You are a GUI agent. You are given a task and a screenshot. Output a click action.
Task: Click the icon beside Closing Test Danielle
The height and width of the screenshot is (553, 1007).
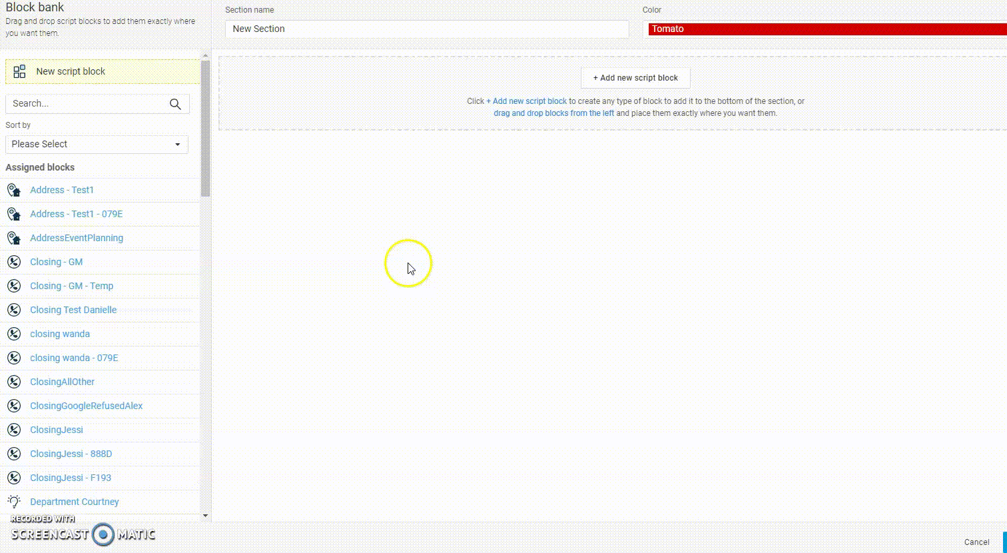pos(13,310)
